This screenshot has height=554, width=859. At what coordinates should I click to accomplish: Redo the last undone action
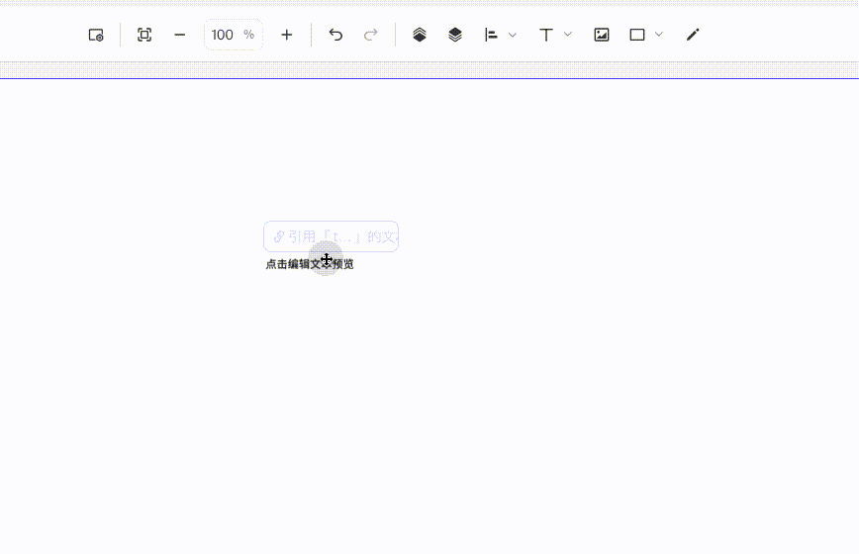[371, 35]
